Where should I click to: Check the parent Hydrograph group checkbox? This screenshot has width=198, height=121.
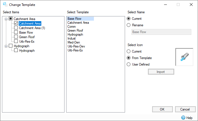click(11, 46)
